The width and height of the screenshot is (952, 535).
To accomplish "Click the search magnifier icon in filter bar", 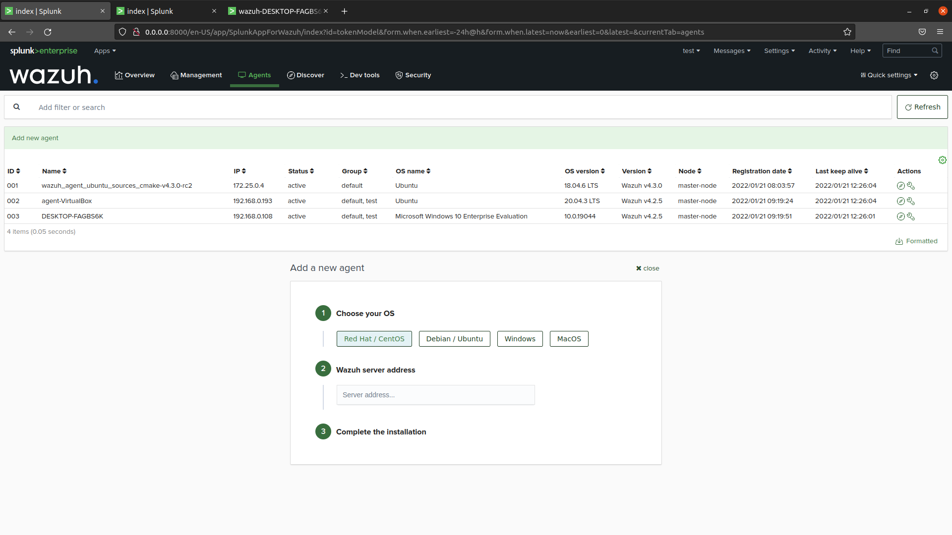I will point(17,107).
